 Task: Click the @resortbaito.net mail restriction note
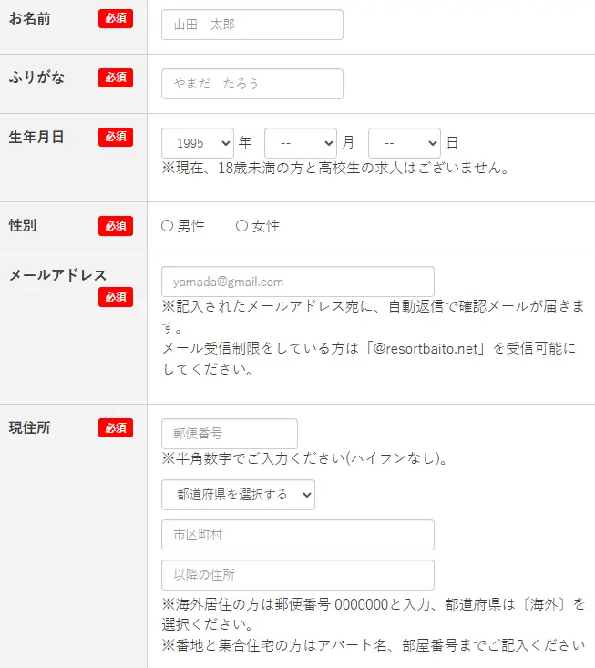(x=369, y=359)
